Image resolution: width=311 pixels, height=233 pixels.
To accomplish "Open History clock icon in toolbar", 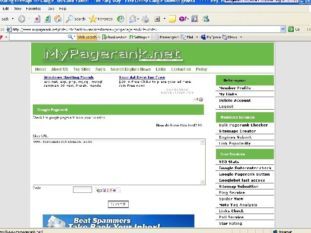I will 121,19.
